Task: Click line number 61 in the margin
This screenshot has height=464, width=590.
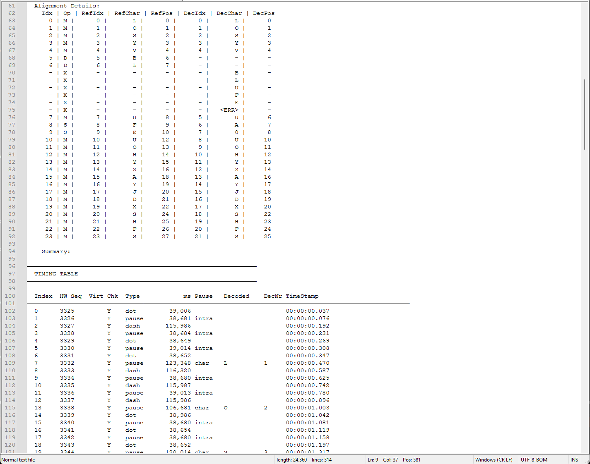Action: pos(12,6)
